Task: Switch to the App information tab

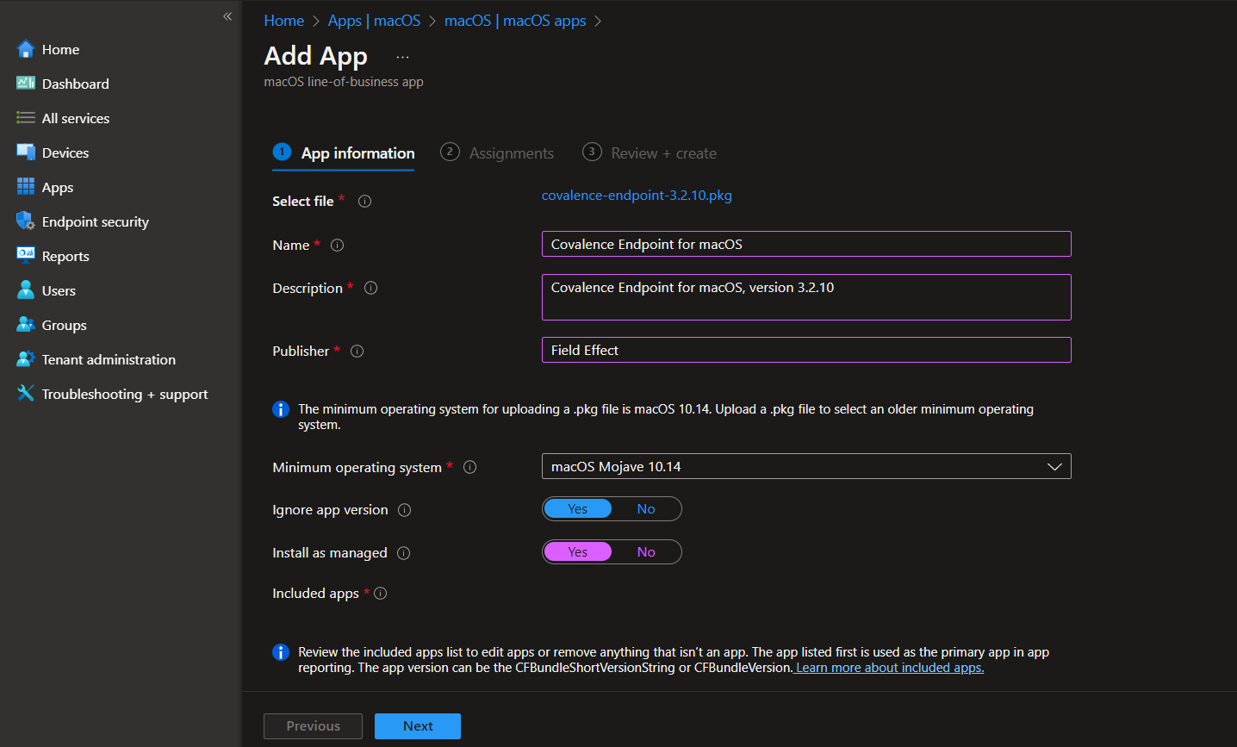Action: 344,153
